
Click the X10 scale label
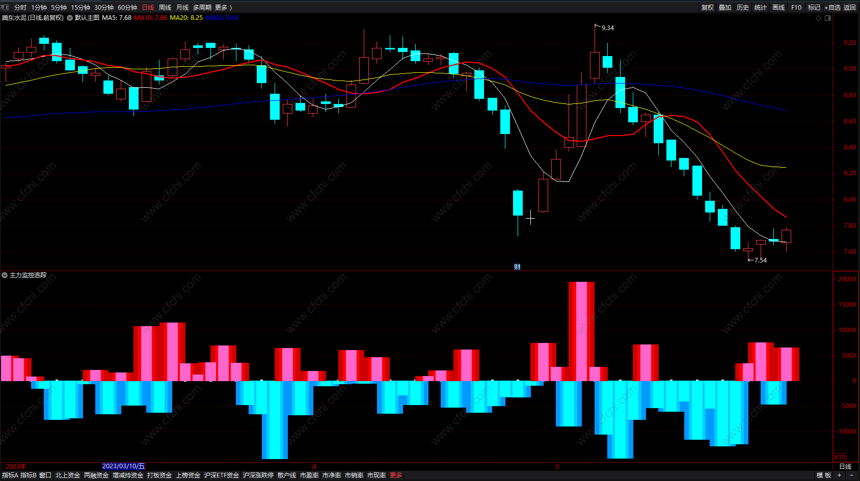(x=840, y=458)
